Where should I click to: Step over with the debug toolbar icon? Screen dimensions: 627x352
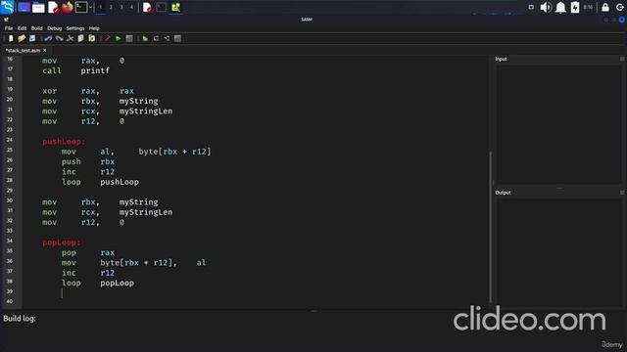click(x=156, y=39)
